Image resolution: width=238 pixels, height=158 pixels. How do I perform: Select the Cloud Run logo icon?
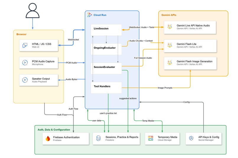(x=89, y=15)
